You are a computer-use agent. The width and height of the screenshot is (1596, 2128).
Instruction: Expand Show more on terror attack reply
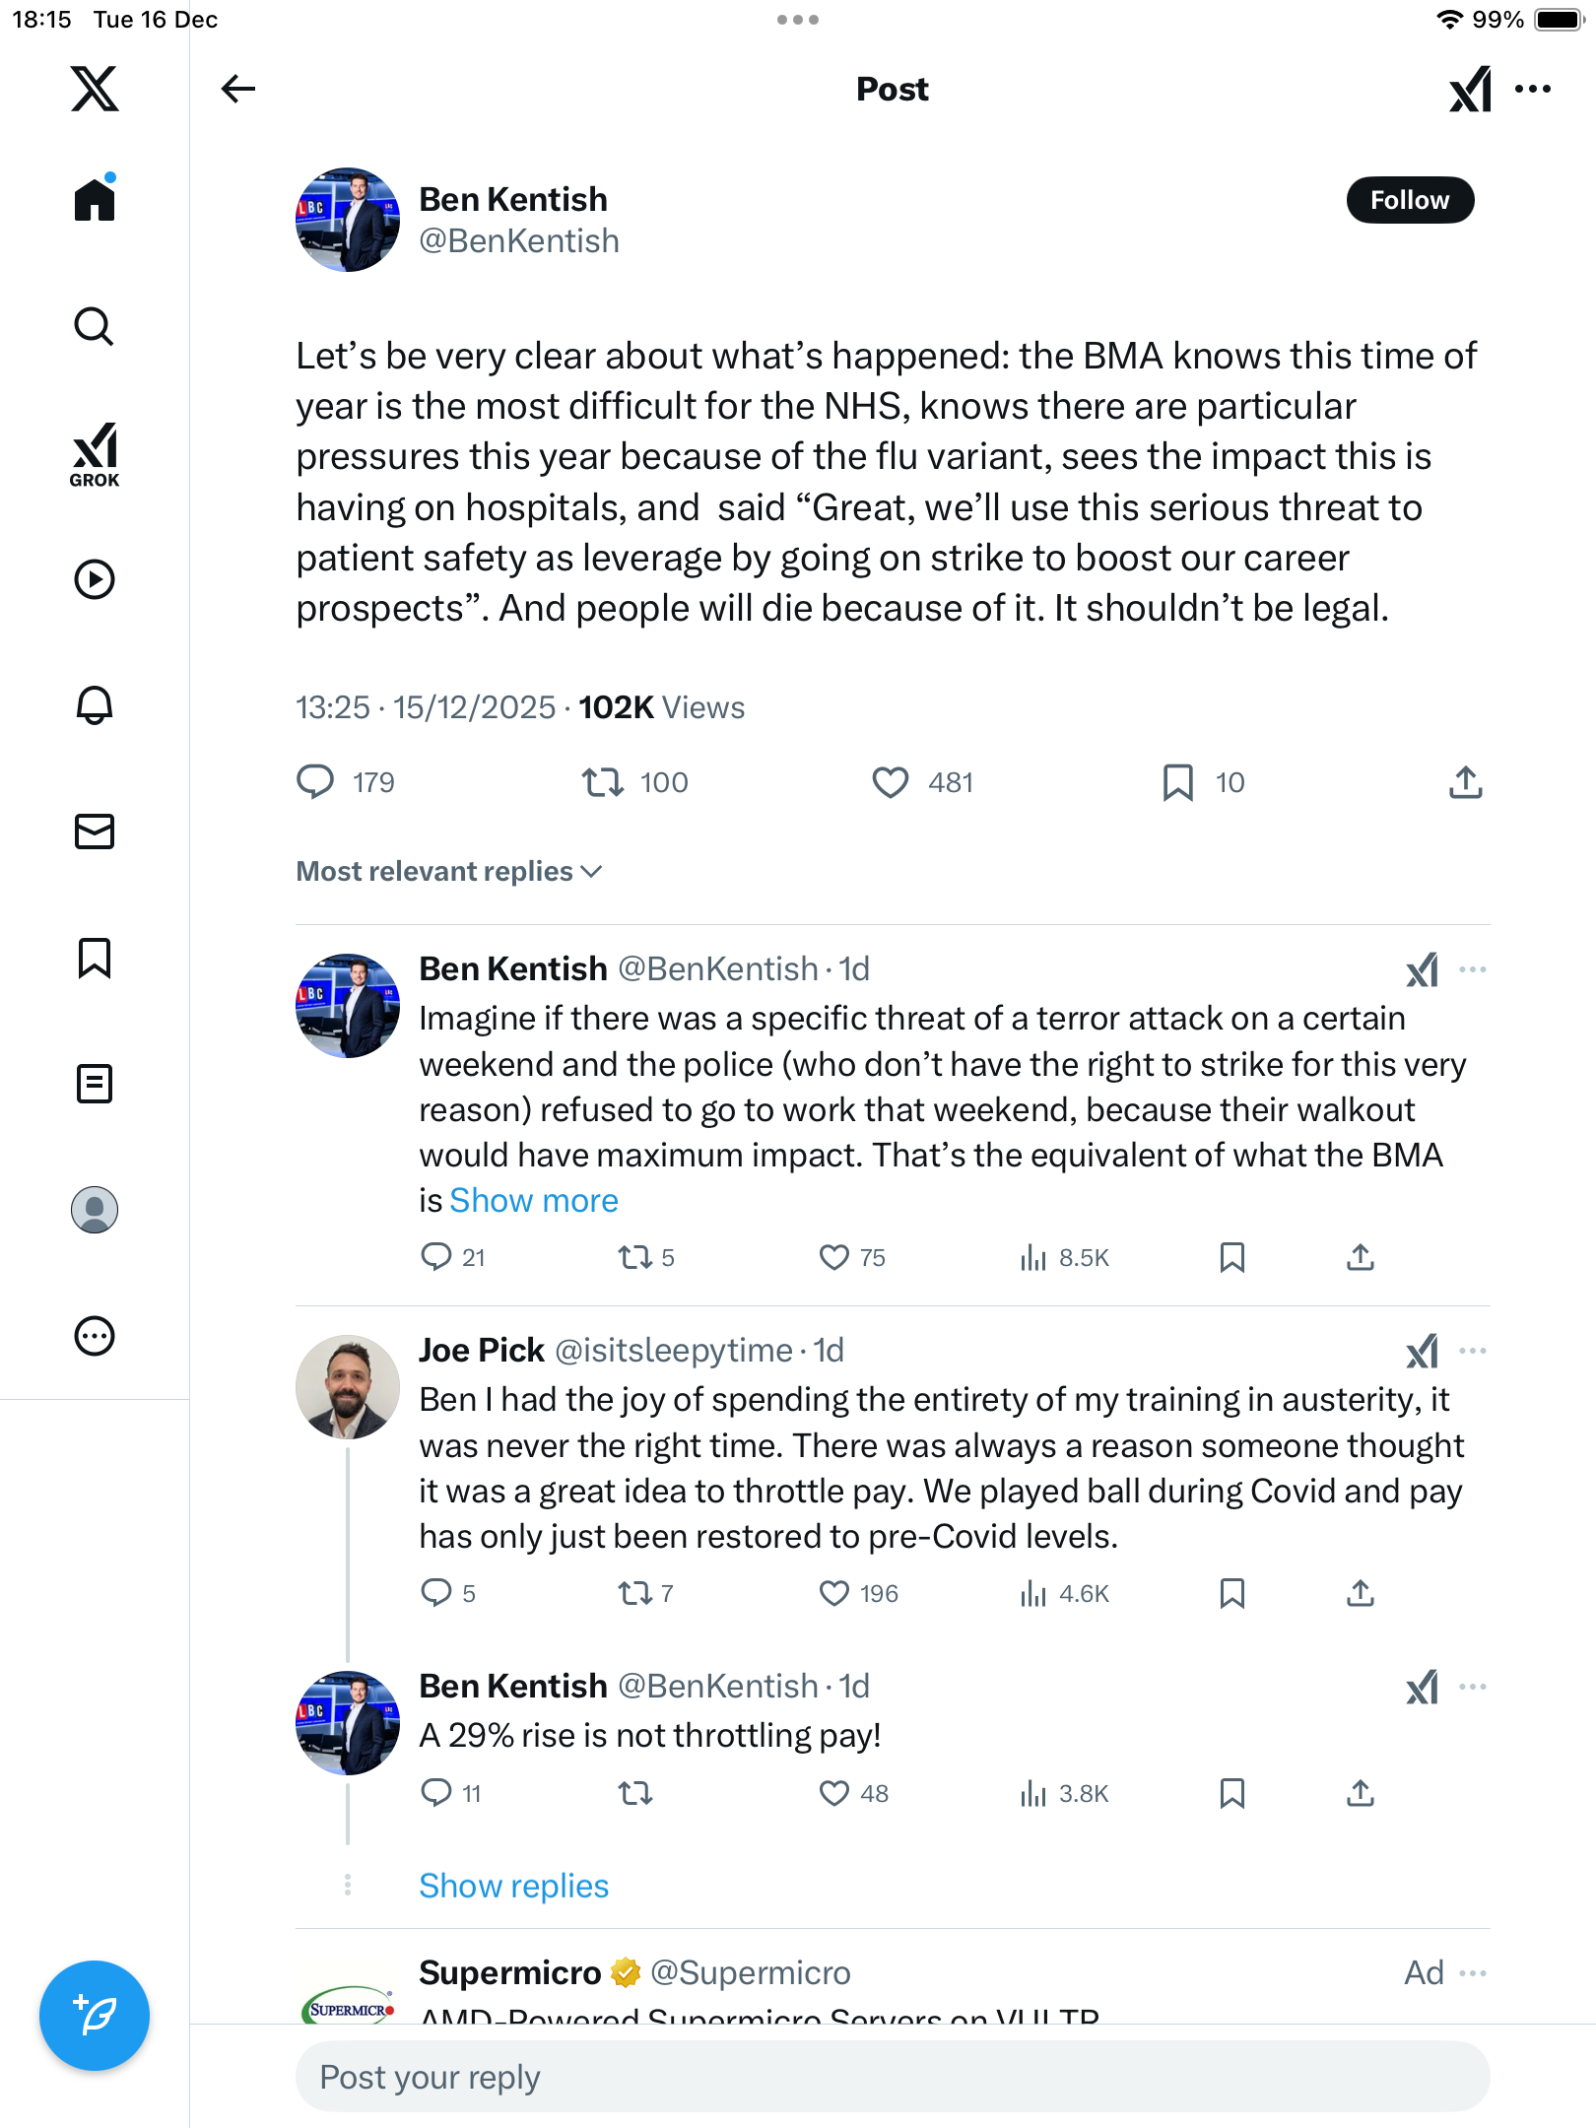pos(533,1200)
